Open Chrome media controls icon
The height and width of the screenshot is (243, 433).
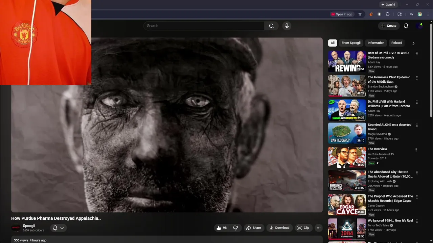coord(412,14)
